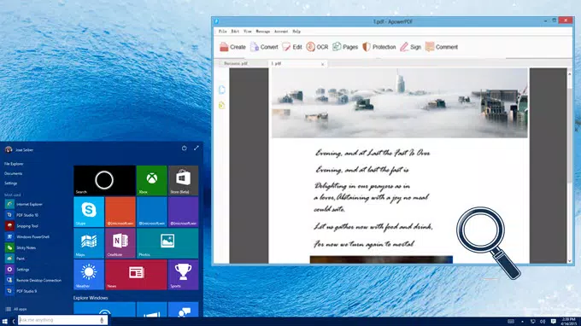Viewport: 581px width, 326px height.
Task: Click the Jose Seiber user account
Action: point(20,150)
